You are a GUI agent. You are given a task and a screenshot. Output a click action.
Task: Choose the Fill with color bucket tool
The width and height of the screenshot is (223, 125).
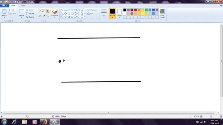point(43,11)
